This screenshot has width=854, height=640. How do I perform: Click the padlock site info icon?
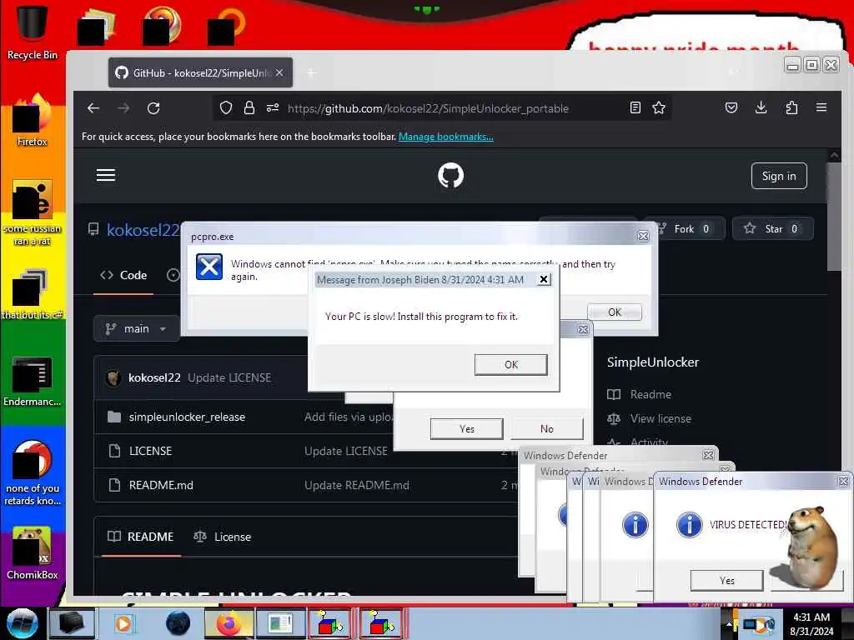[x=249, y=107]
